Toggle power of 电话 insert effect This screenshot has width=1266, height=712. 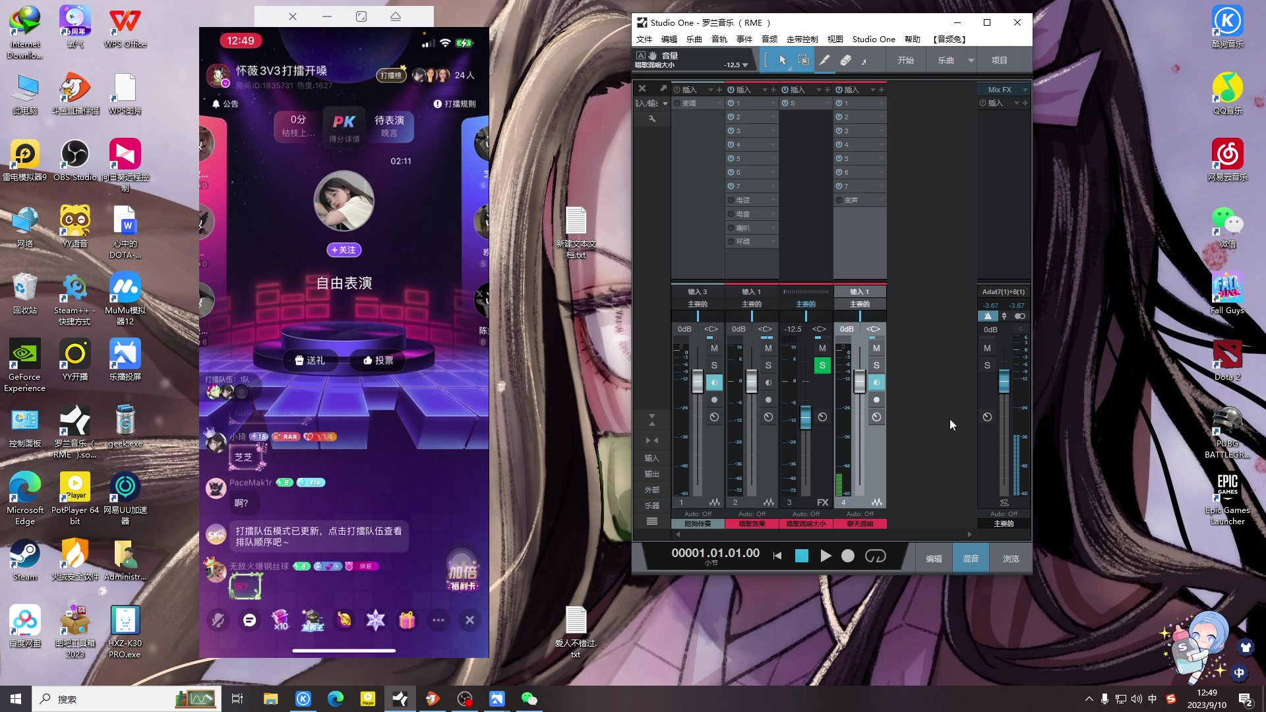pyautogui.click(x=731, y=200)
